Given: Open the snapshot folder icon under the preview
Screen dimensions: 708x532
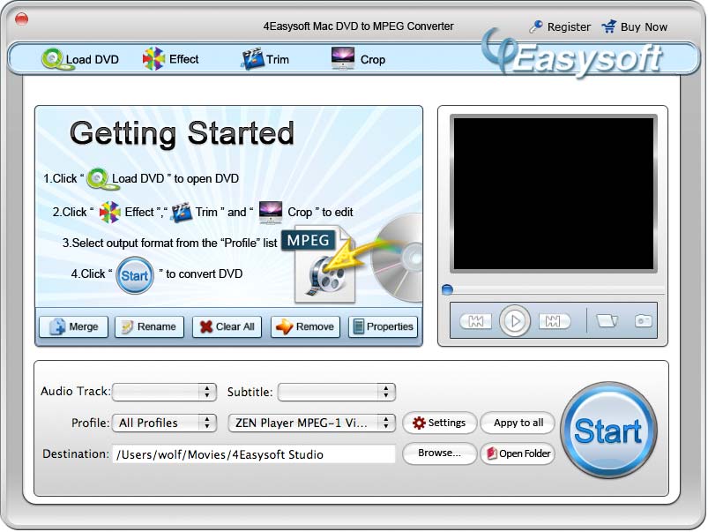Looking at the screenshot, I should (607, 320).
